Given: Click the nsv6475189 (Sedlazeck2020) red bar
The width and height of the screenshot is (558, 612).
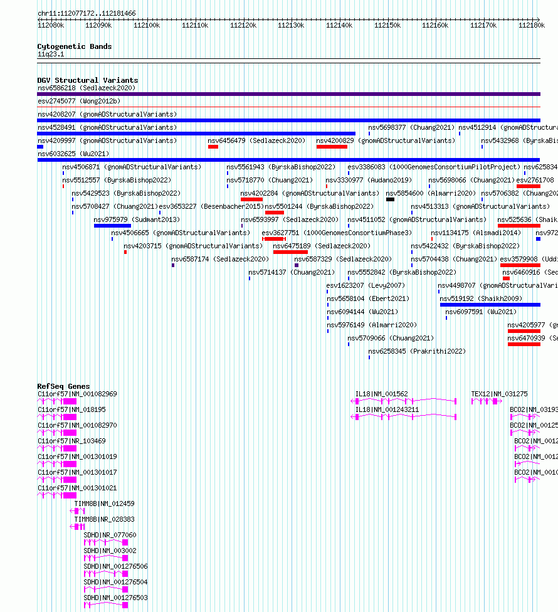Looking at the screenshot, I should tap(290, 252).
